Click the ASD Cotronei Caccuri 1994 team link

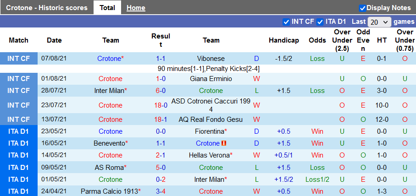[x=211, y=105]
